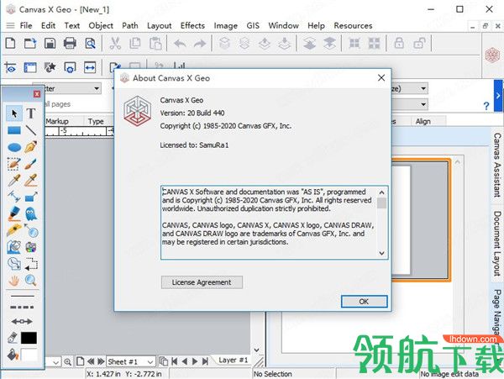This screenshot has width=504, height=379.
Task: Click the hamburger menu icon
Action: 11,25
